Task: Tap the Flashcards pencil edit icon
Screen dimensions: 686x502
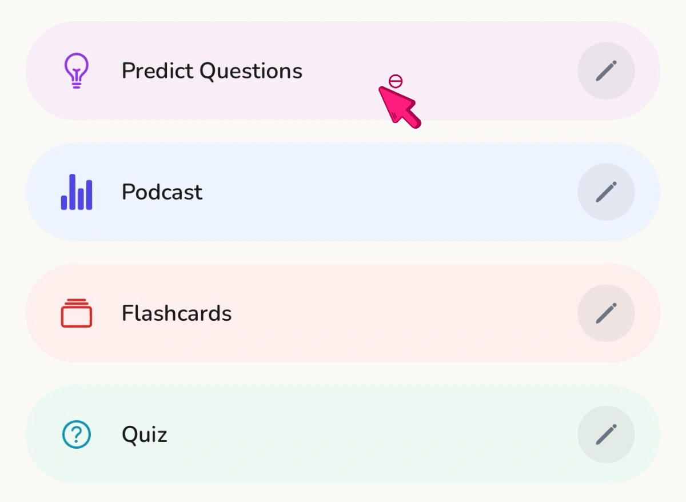Action: 606,313
